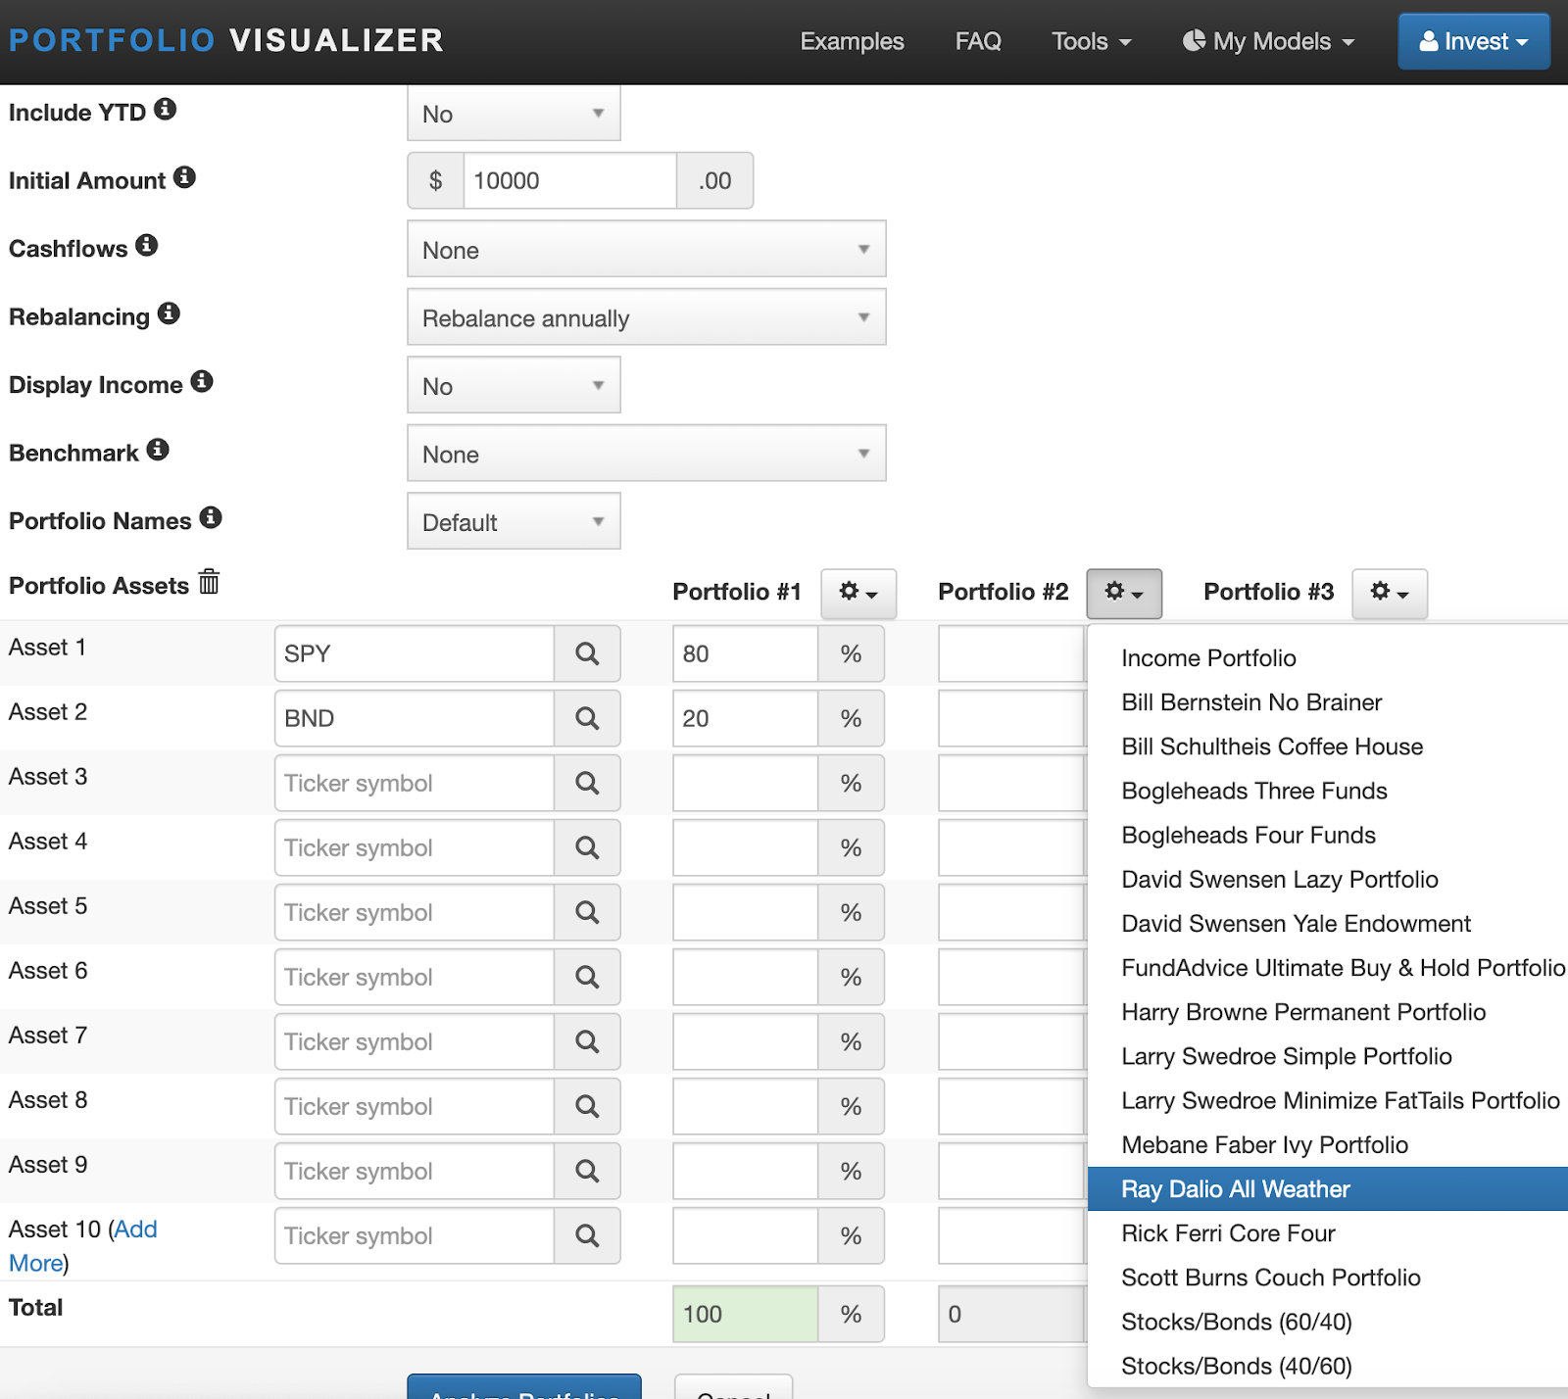Screen dimensions: 1568x1399
Task: Click the Portfolio Visualizer logo
Action: click(226, 40)
